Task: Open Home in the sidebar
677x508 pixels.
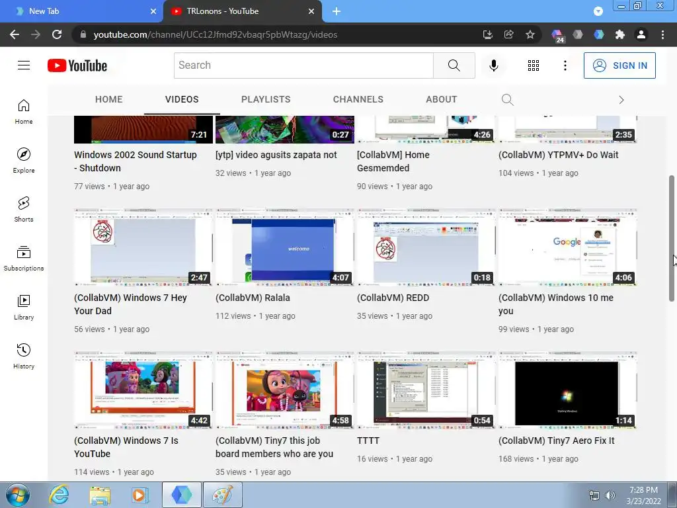Action: click(x=24, y=111)
